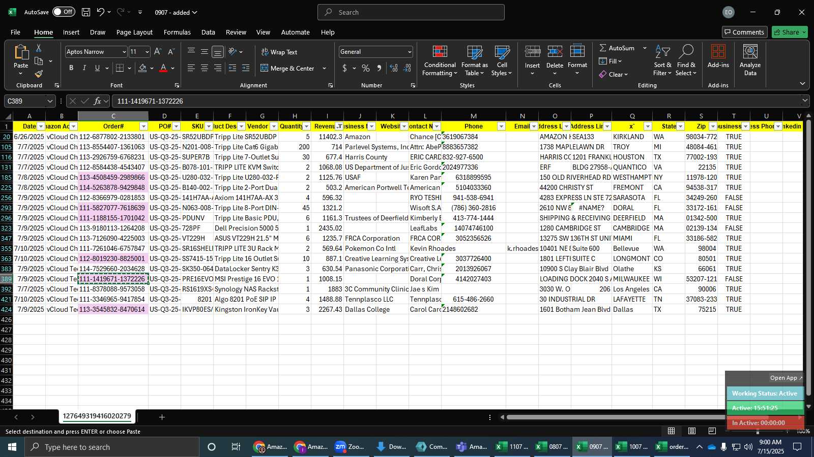
Task: Click the Format Painter brush icon
Action: 39,74
